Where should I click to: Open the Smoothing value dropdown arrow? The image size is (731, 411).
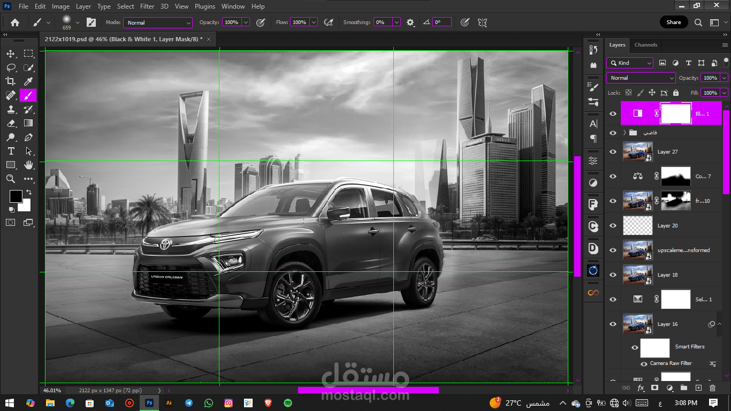(x=397, y=22)
